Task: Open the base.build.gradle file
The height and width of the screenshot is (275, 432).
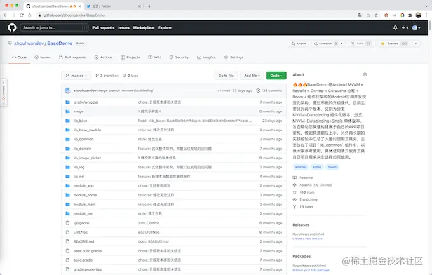Action: [88, 251]
